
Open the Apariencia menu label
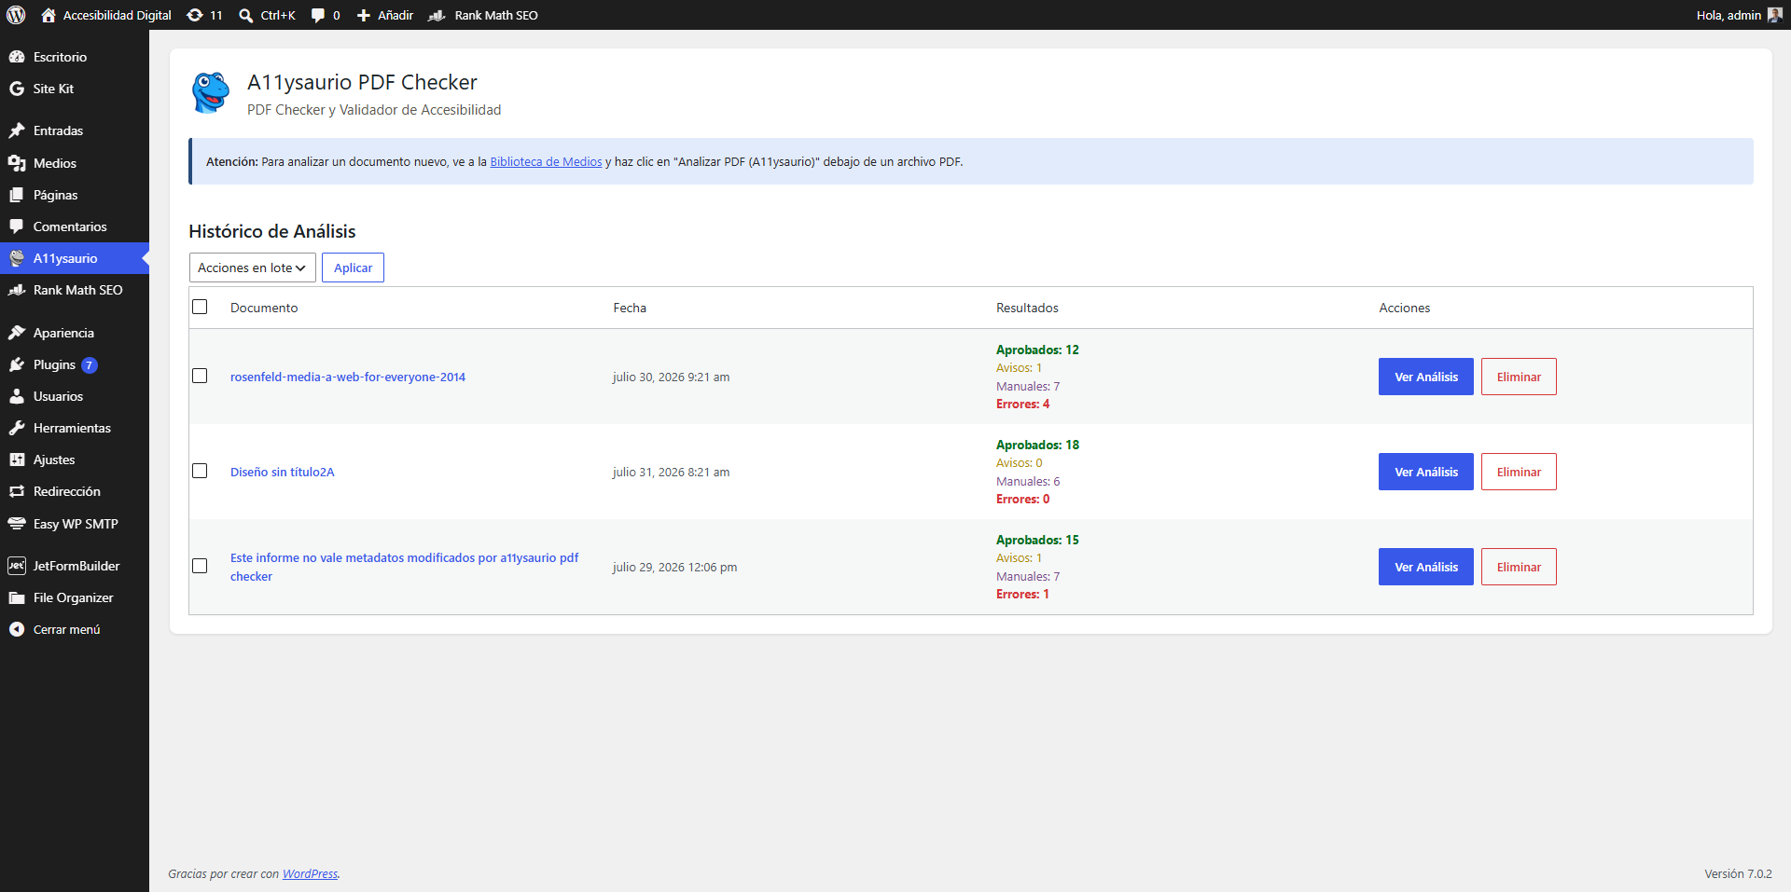click(x=63, y=333)
